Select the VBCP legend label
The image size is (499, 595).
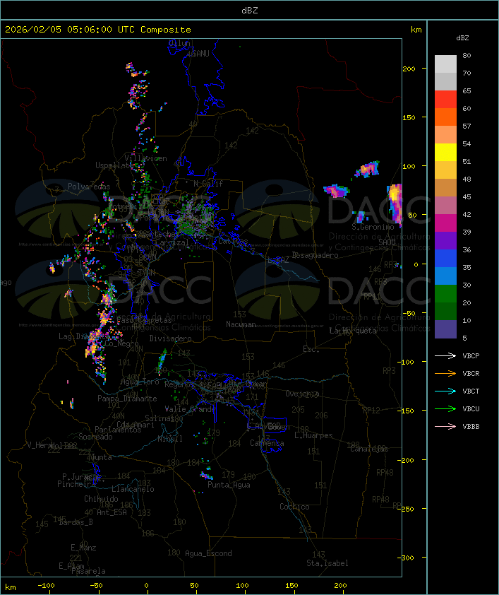pos(471,356)
